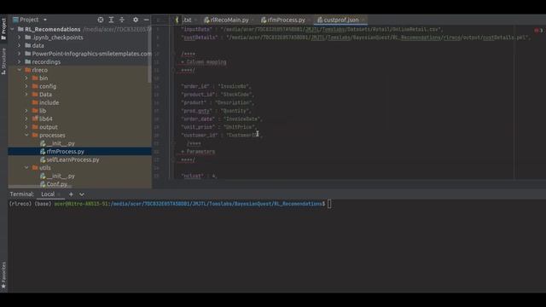The width and height of the screenshot is (546, 307).
Task: Collapse the utils folder arrow
Action: [x=26, y=168]
